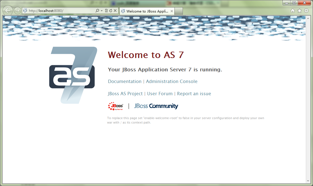This screenshot has height=186, width=313.
Task: Click the site favicon in the address bar
Action: click(x=25, y=11)
